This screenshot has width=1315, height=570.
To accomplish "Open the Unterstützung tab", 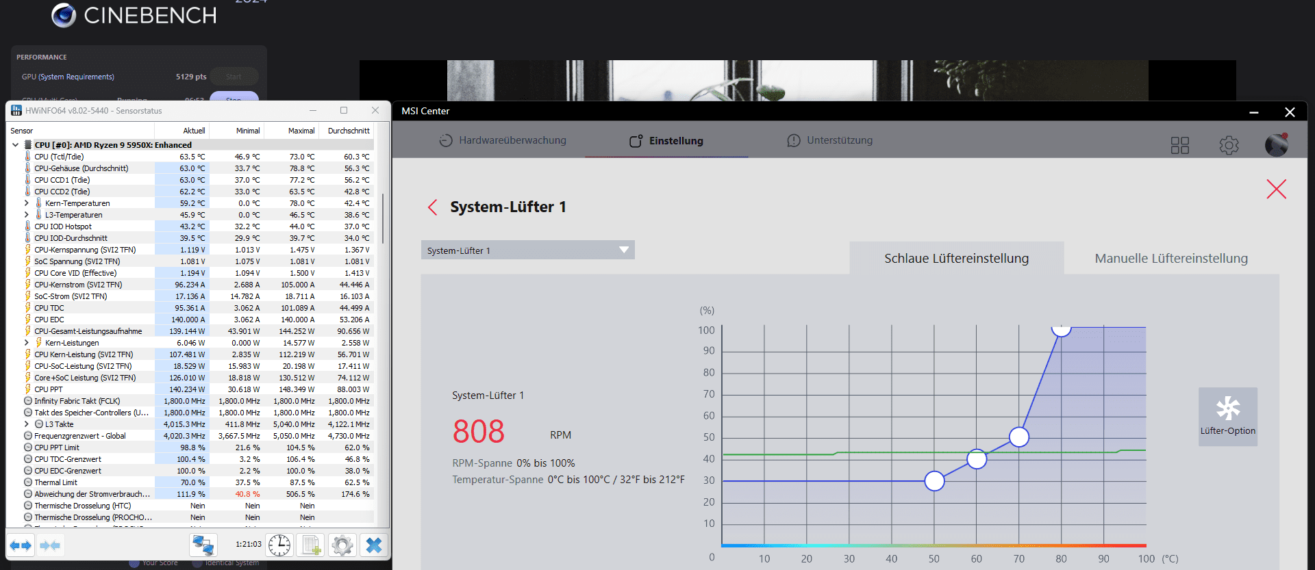I will click(x=830, y=140).
